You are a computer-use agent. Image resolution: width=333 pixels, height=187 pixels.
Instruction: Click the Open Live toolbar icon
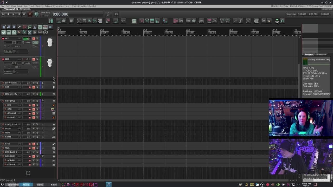(264, 21)
